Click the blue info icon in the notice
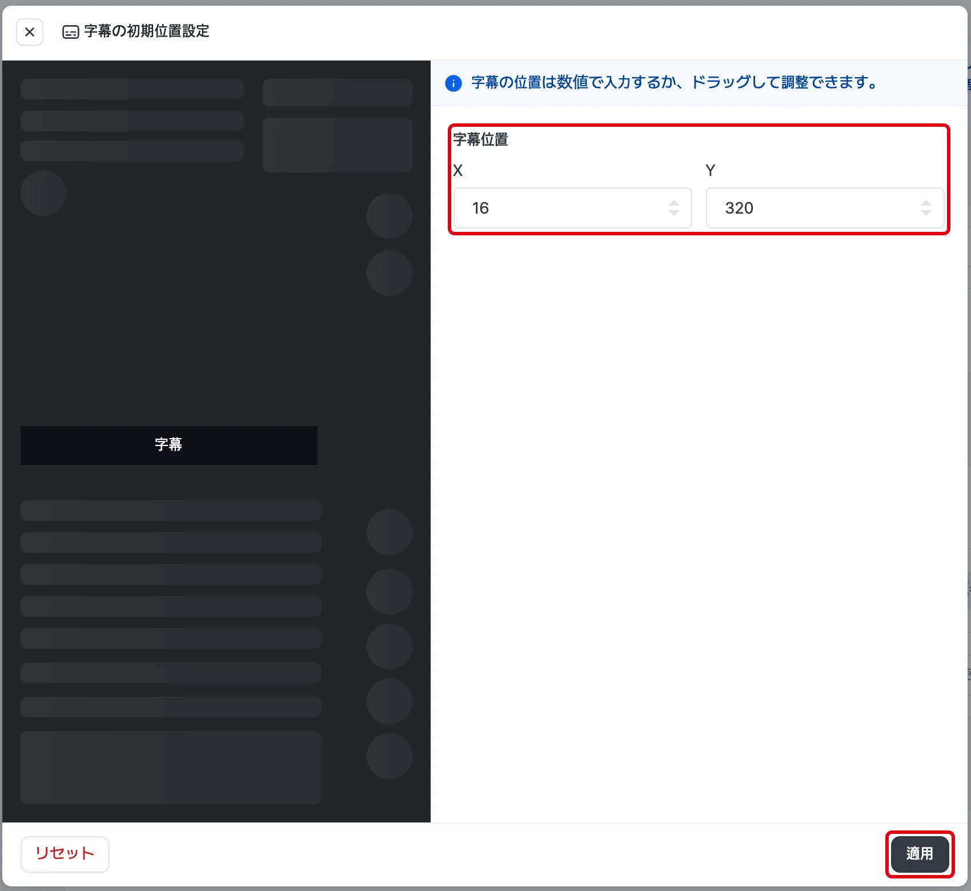The height and width of the screenshot is (891, 971). point(453,83)
